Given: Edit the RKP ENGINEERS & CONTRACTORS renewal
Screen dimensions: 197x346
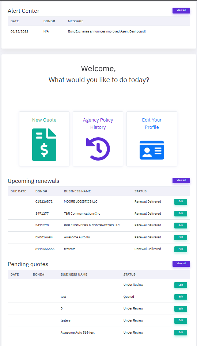Looking at the screenshot, I should [x=181, y=226].
